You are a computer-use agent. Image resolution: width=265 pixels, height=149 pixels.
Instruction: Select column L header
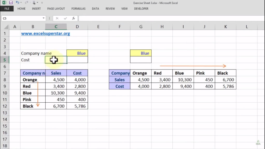pos(247,27)
